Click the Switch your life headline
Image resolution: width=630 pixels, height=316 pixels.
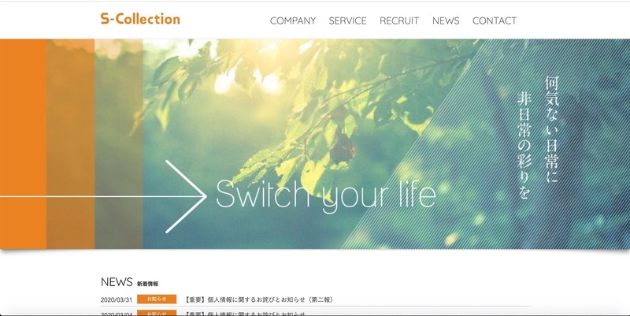click(x=326, y=195)
